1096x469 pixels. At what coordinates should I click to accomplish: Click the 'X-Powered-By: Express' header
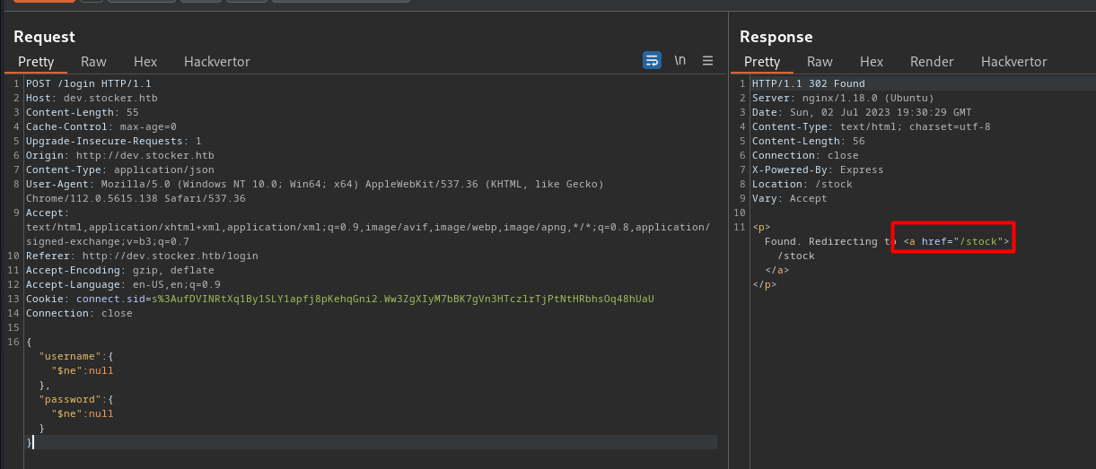pyautogui.click(x=818, y=169)
